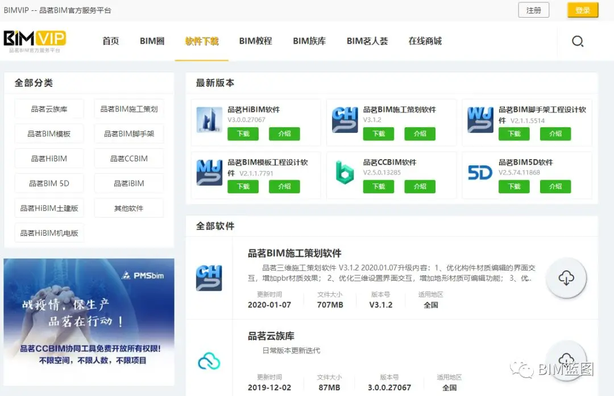Select the 软件下载 navigation tab

202,41
